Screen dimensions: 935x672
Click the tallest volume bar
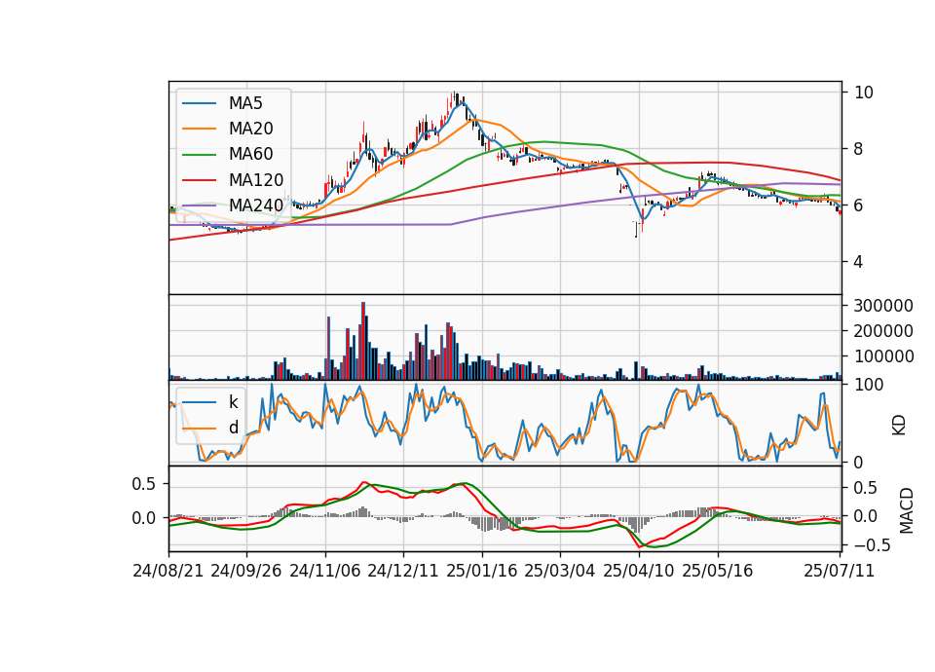tap(363, 341)
